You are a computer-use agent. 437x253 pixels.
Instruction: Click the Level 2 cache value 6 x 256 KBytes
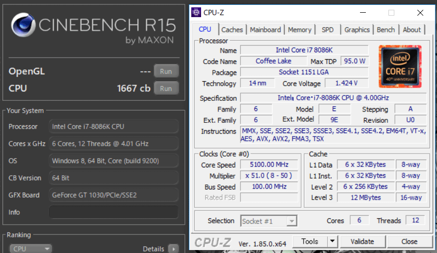tap(366, 186)
